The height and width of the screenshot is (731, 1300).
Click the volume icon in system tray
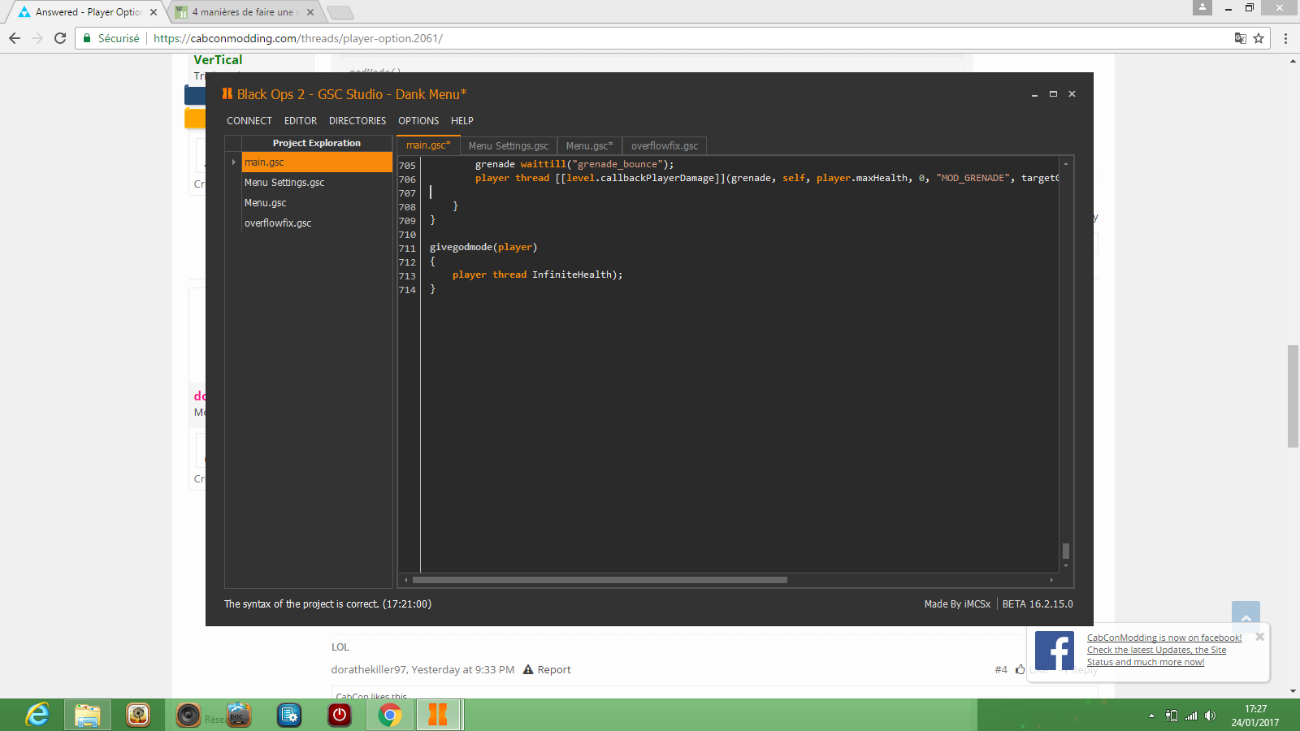coord(1210,716)
